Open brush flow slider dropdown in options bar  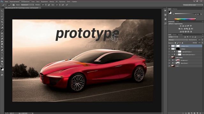(x=60, y=5)
